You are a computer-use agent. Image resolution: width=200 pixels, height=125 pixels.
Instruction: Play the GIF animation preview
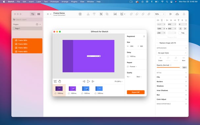88,81
